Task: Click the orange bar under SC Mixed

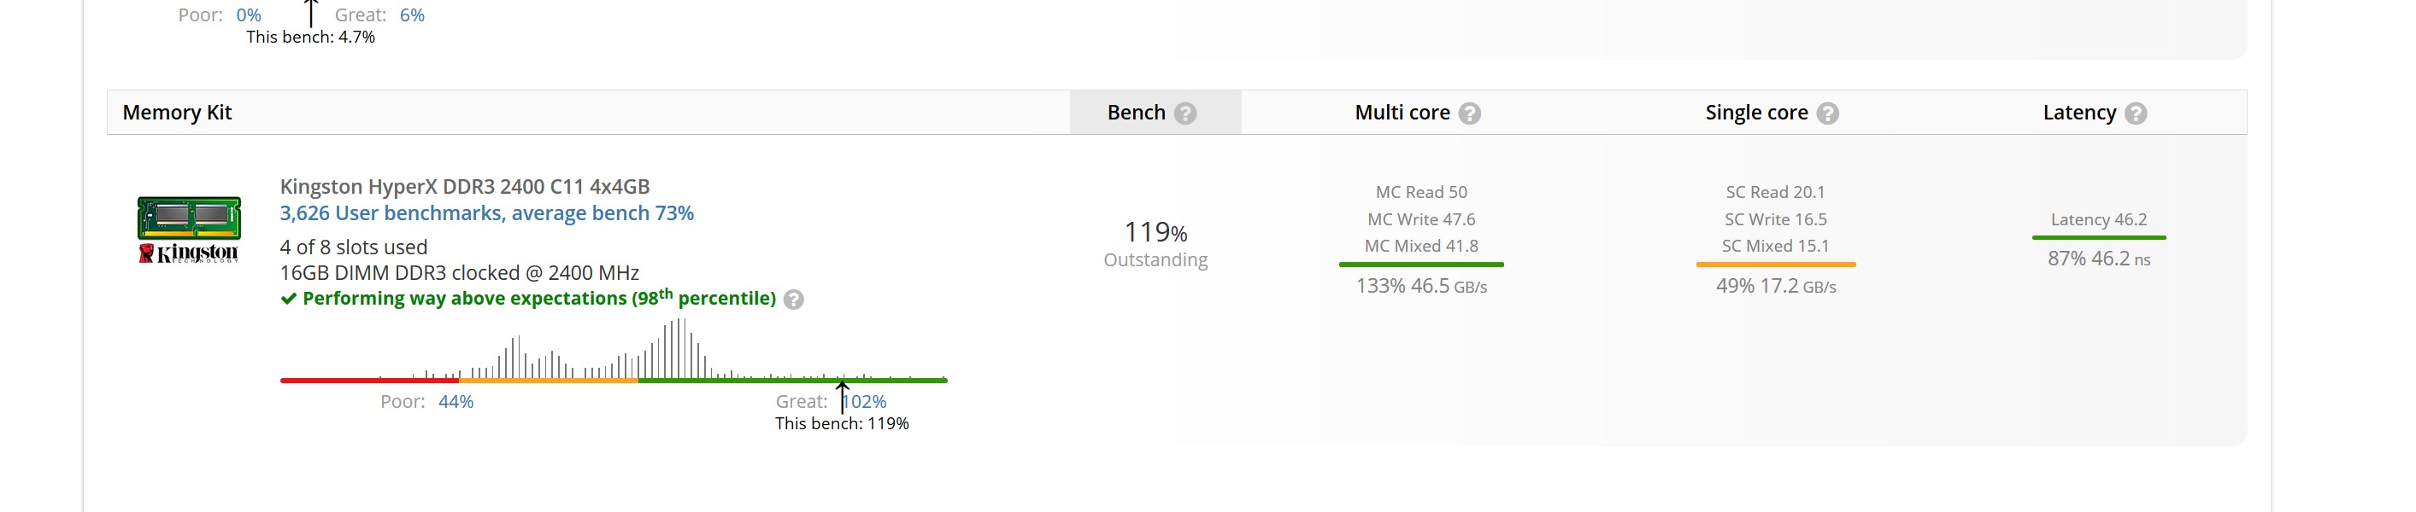Action: (1775, 265)
